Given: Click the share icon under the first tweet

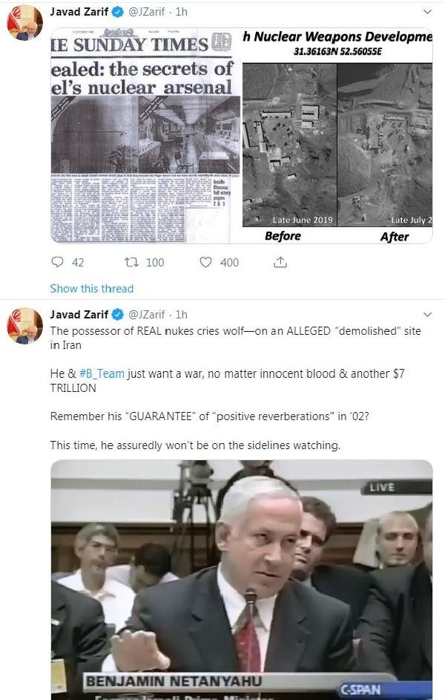Looking at the screenshot, I should point(280,262).
